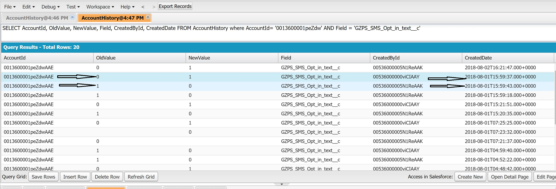Open the Edit menu
Viewport: 556px width, 189px height.
point(28,7)
